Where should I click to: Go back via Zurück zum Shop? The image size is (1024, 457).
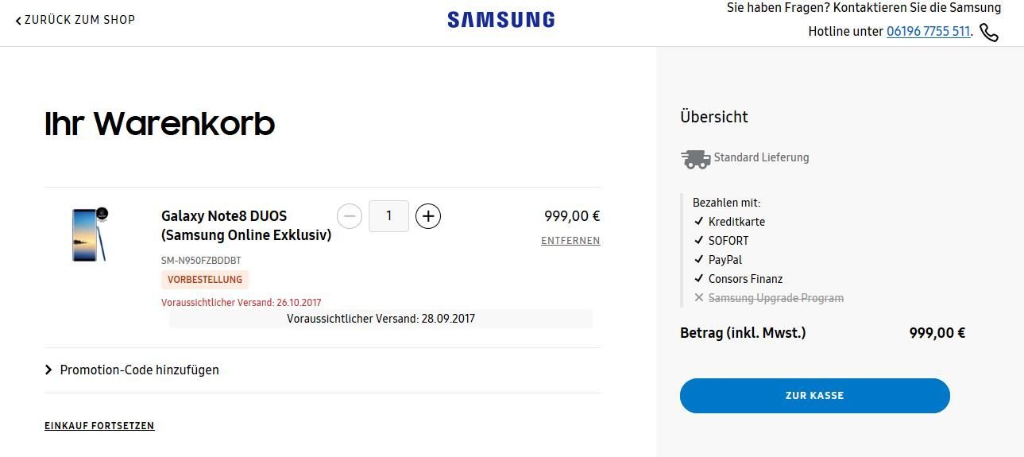[79, 20]
